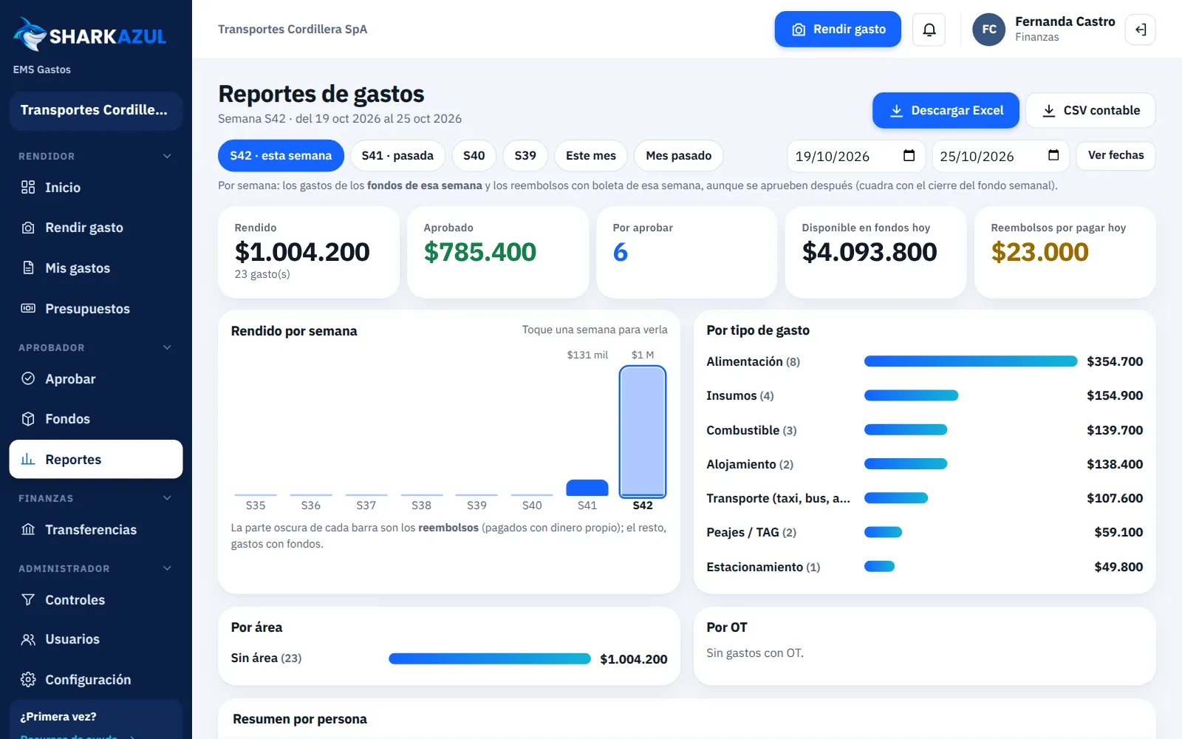Select the S42 bar in the chart

(x=643, y=432)
